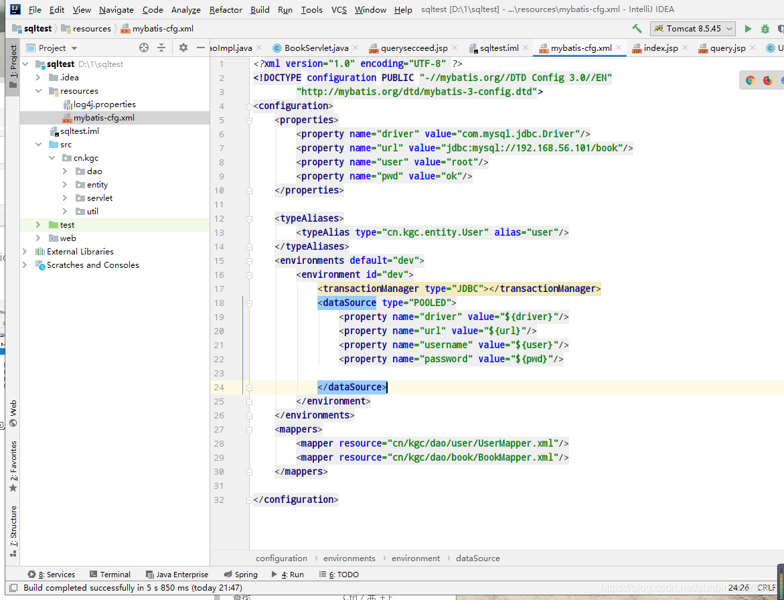This screenshot has height=600, width=784.
Task: Select sqltest.iml in project tree
Action: 79,131
